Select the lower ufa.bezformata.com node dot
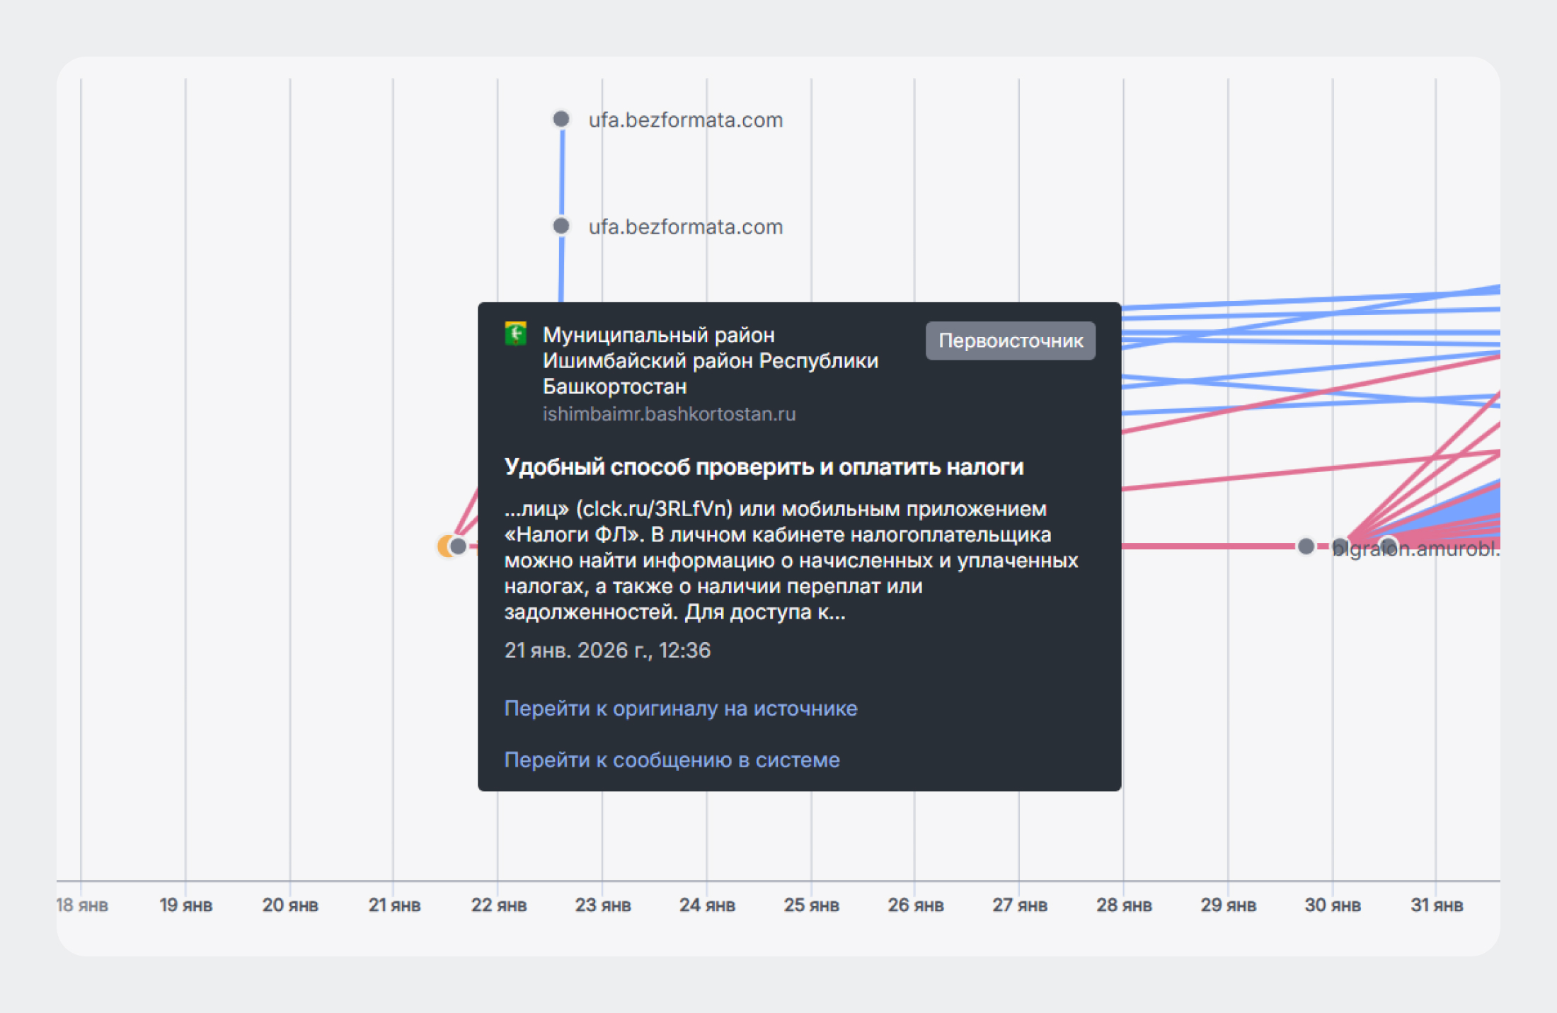The height and width of the screenshot is (1013, 1557). 561,226
